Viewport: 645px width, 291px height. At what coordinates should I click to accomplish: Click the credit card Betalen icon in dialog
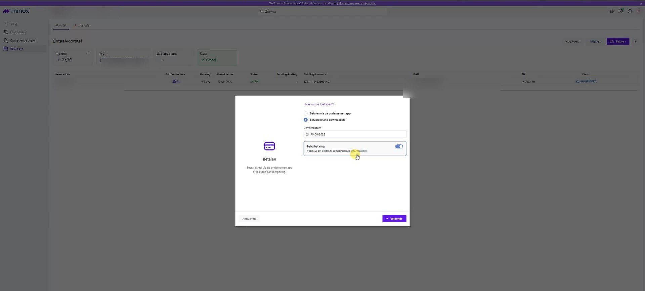pyautogui.click(x=269, y=146)
